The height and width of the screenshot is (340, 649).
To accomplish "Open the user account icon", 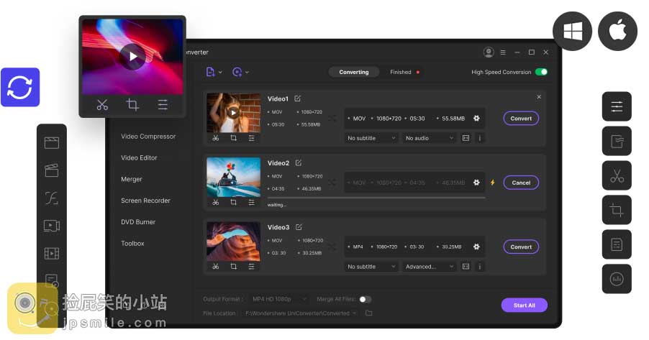I will [489, 52].
